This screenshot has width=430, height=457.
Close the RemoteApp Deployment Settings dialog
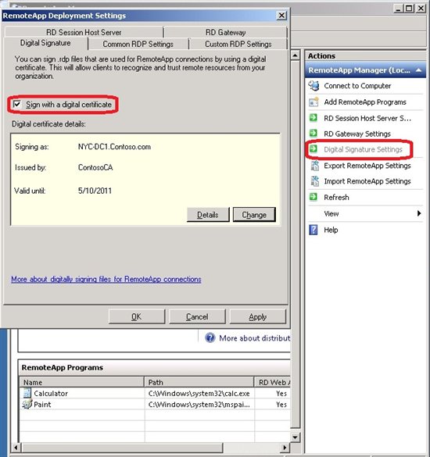coord(281,15)
